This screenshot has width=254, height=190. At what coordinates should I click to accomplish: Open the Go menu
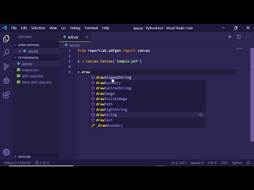click(63, 28)
